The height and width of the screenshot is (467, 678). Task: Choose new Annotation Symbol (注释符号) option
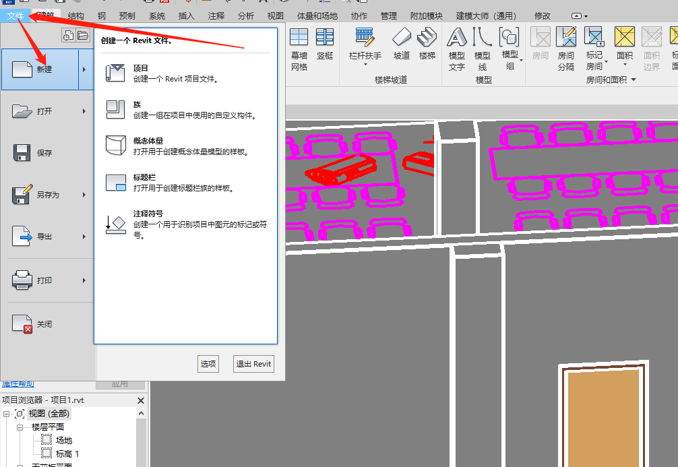pos(186,224)
